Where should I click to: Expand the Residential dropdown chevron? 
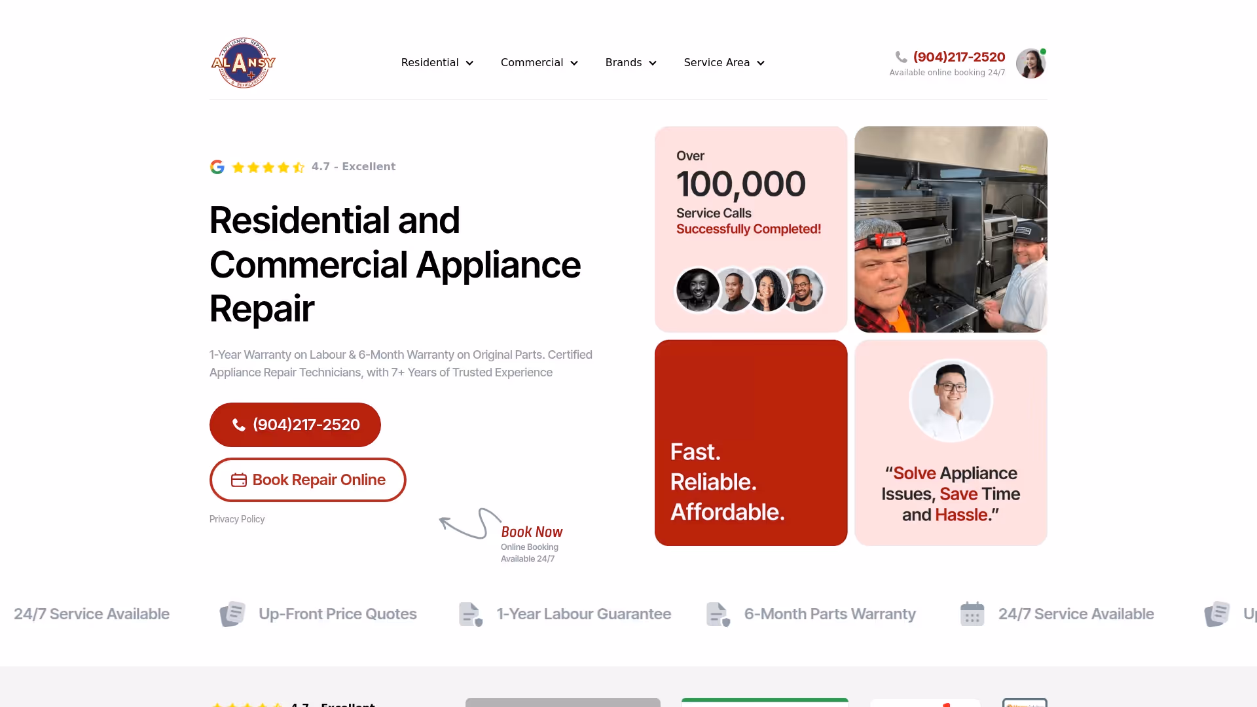[469, 63]
